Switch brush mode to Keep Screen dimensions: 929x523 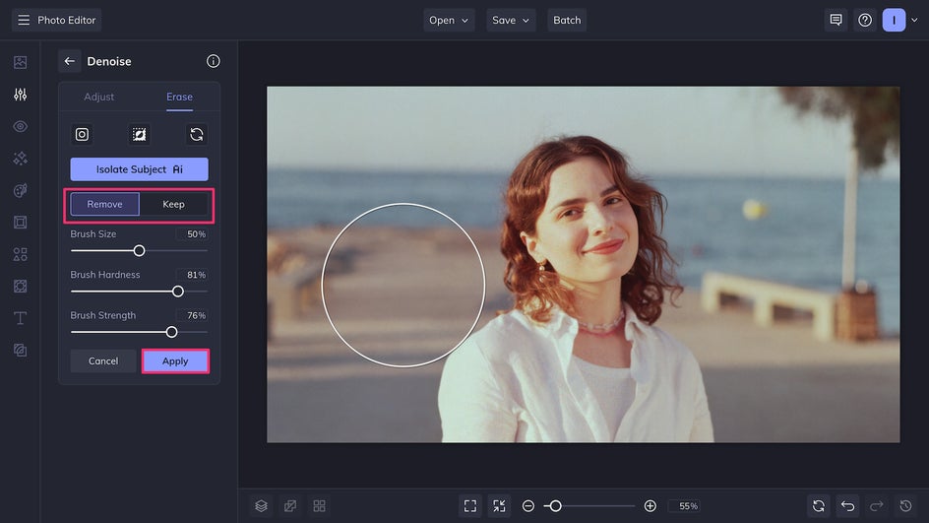173,204
